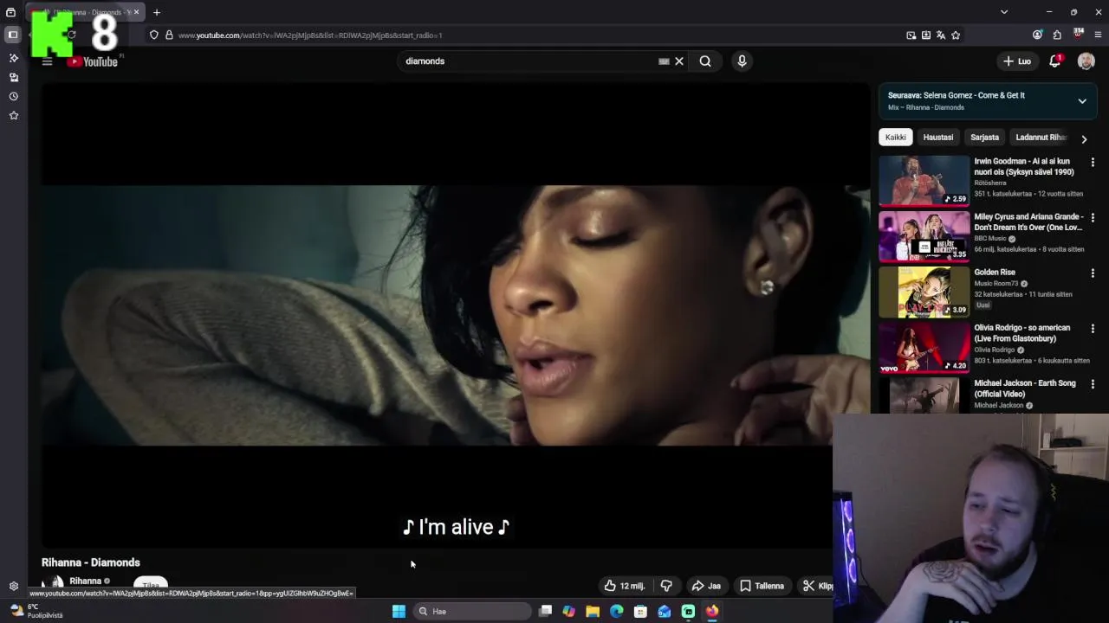Open the tracking protection shield icon
Screen dimensions: 1109x623
[x=154, y=35]
